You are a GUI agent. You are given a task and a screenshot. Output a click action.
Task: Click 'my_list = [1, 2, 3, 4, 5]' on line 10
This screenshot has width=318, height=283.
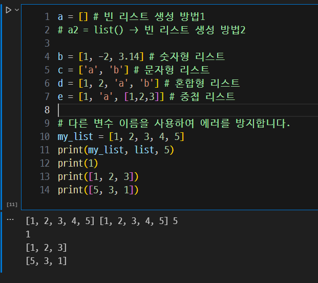[121, 136]
